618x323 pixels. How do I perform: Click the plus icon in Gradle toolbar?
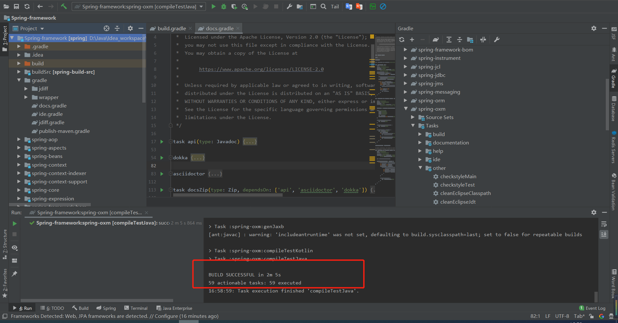412,40
